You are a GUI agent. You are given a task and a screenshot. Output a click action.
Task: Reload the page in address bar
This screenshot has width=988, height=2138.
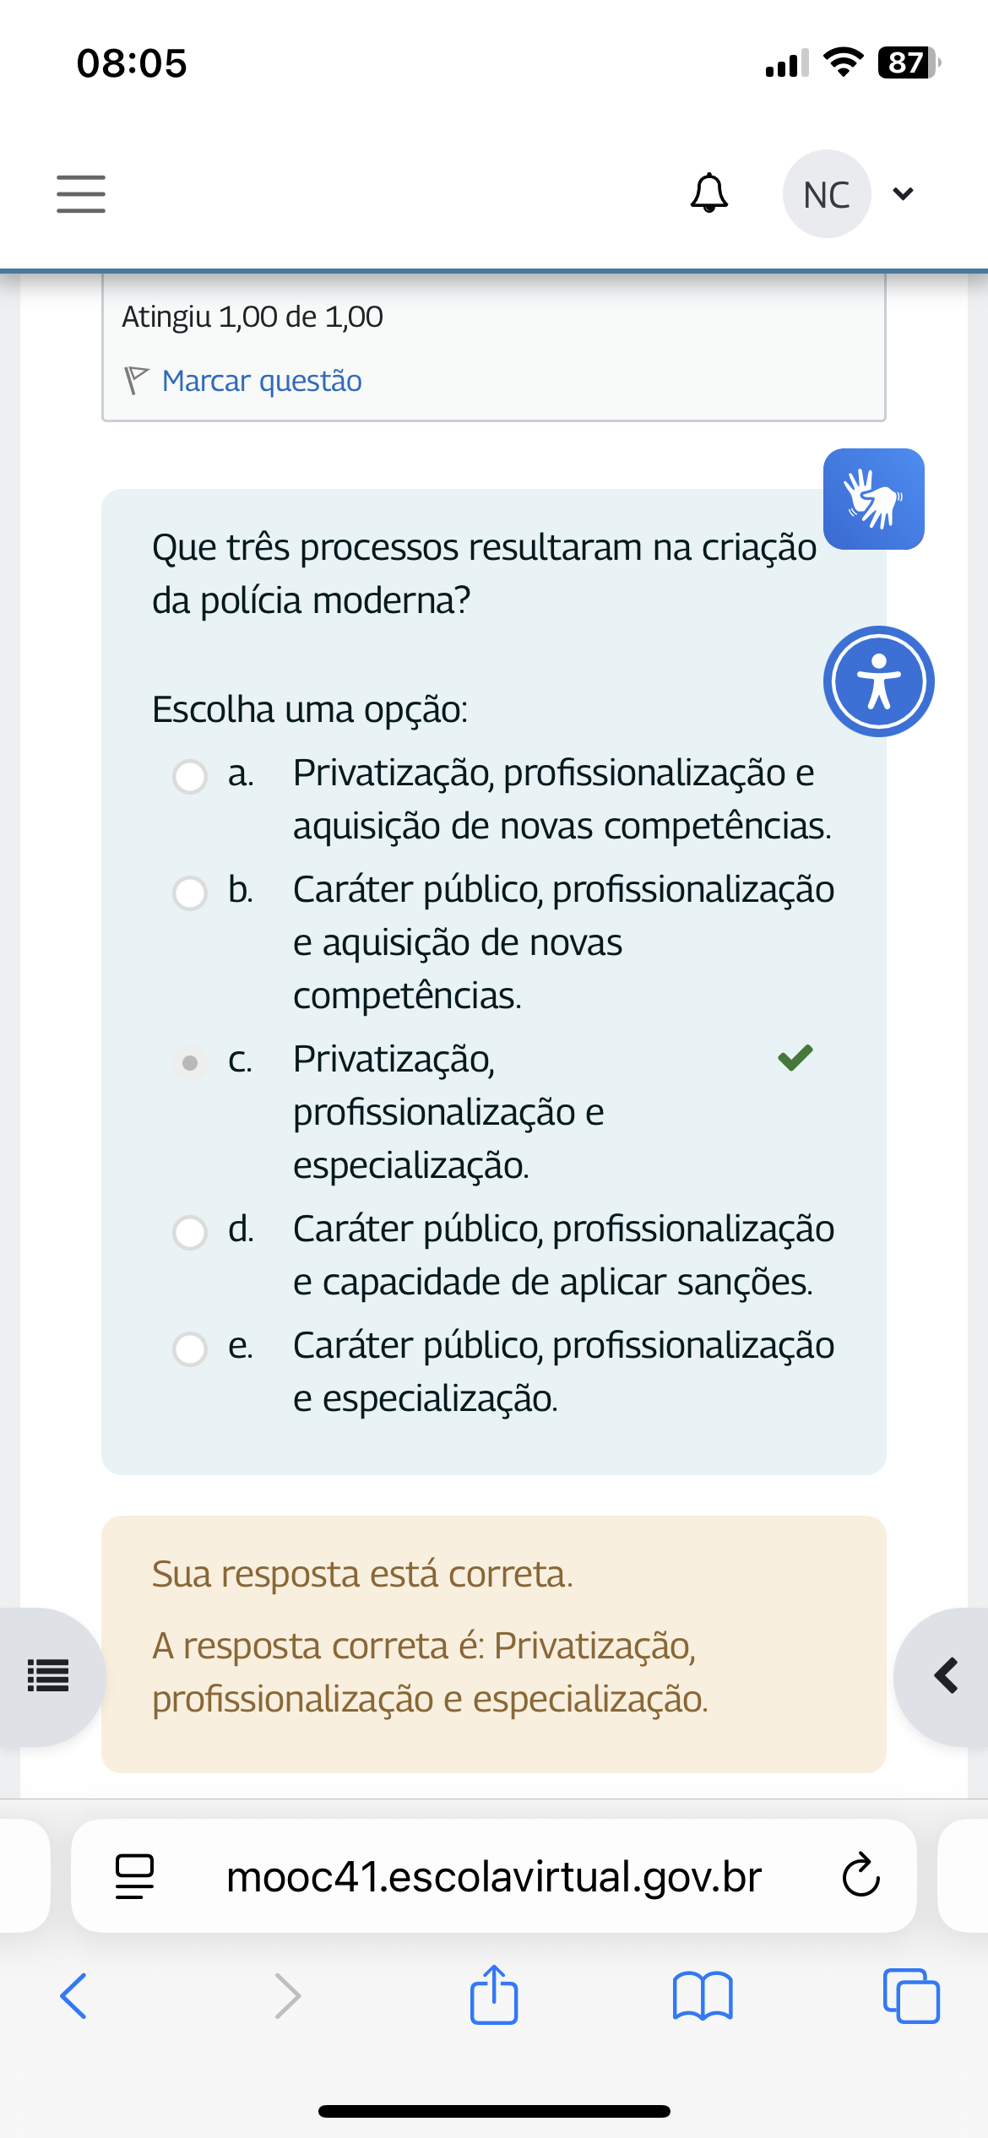[860, 1876]
